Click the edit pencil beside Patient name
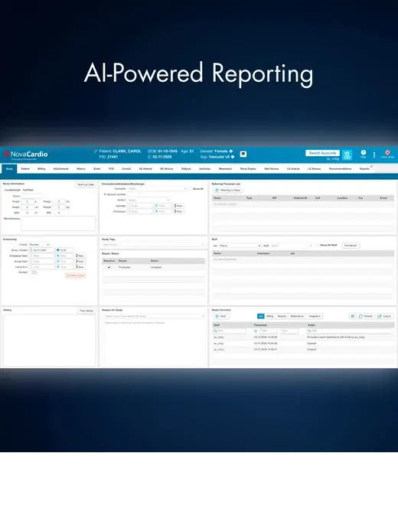Image resolution: width=398 pixels, height=515 pixels. tap(96, 151)
